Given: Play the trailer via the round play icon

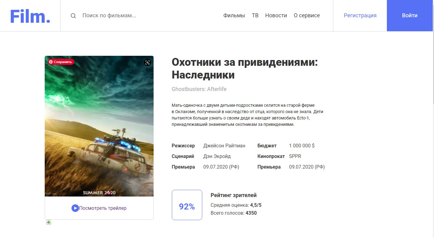Looking at the screenshot, I should point(75,208).
